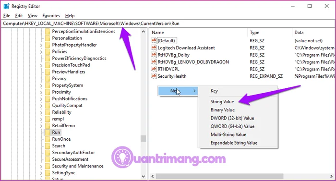Select the RTHDVCPL value name
Image resolution: width=336 pixels, height=181 pixels.
click(x=168, y=69)
